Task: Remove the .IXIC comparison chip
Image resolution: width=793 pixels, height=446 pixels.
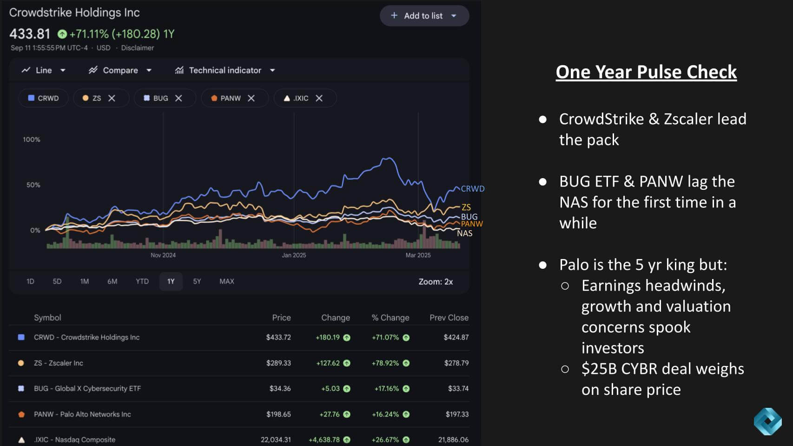Action: [x=319, y=98]
